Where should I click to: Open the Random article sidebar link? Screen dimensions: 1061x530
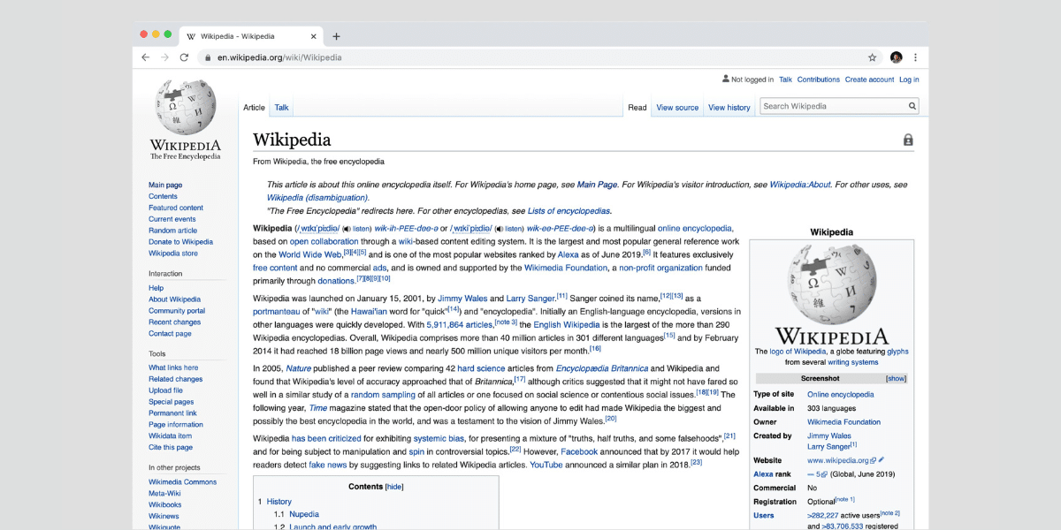coord(173,231)
